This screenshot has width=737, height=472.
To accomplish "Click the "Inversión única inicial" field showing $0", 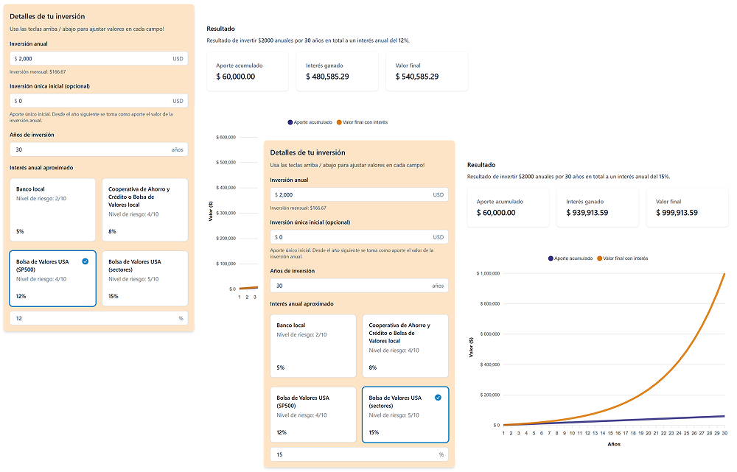I will click(x=98, y=101).
